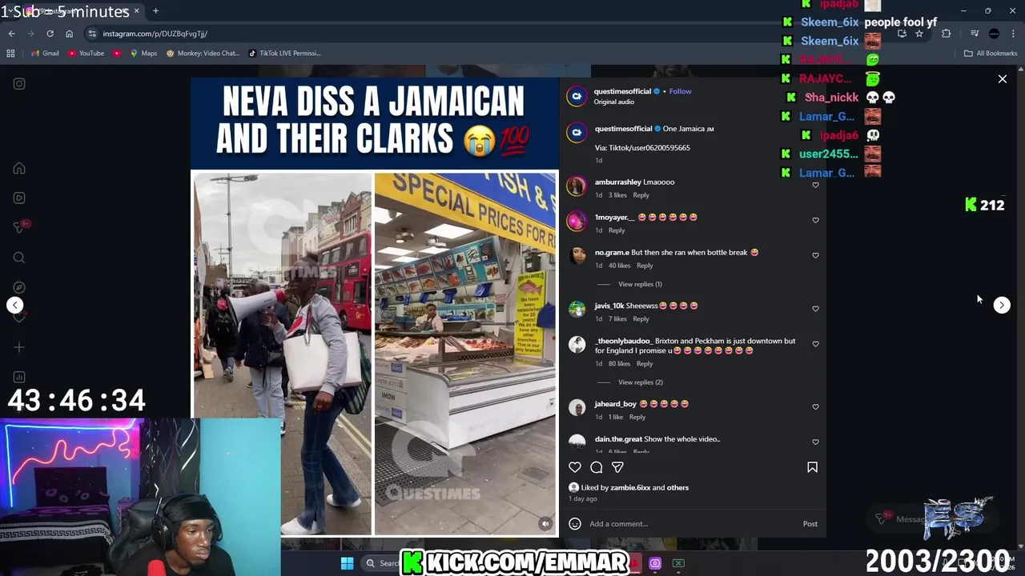
Task: Open amburrashley's profile link
Action: [x=617, y=182]
